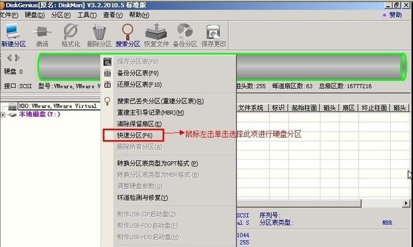The image size is (413, 247).
Task: Expand the 本地磁盘(Y:) tree node
Action: (x=2, y=115)
